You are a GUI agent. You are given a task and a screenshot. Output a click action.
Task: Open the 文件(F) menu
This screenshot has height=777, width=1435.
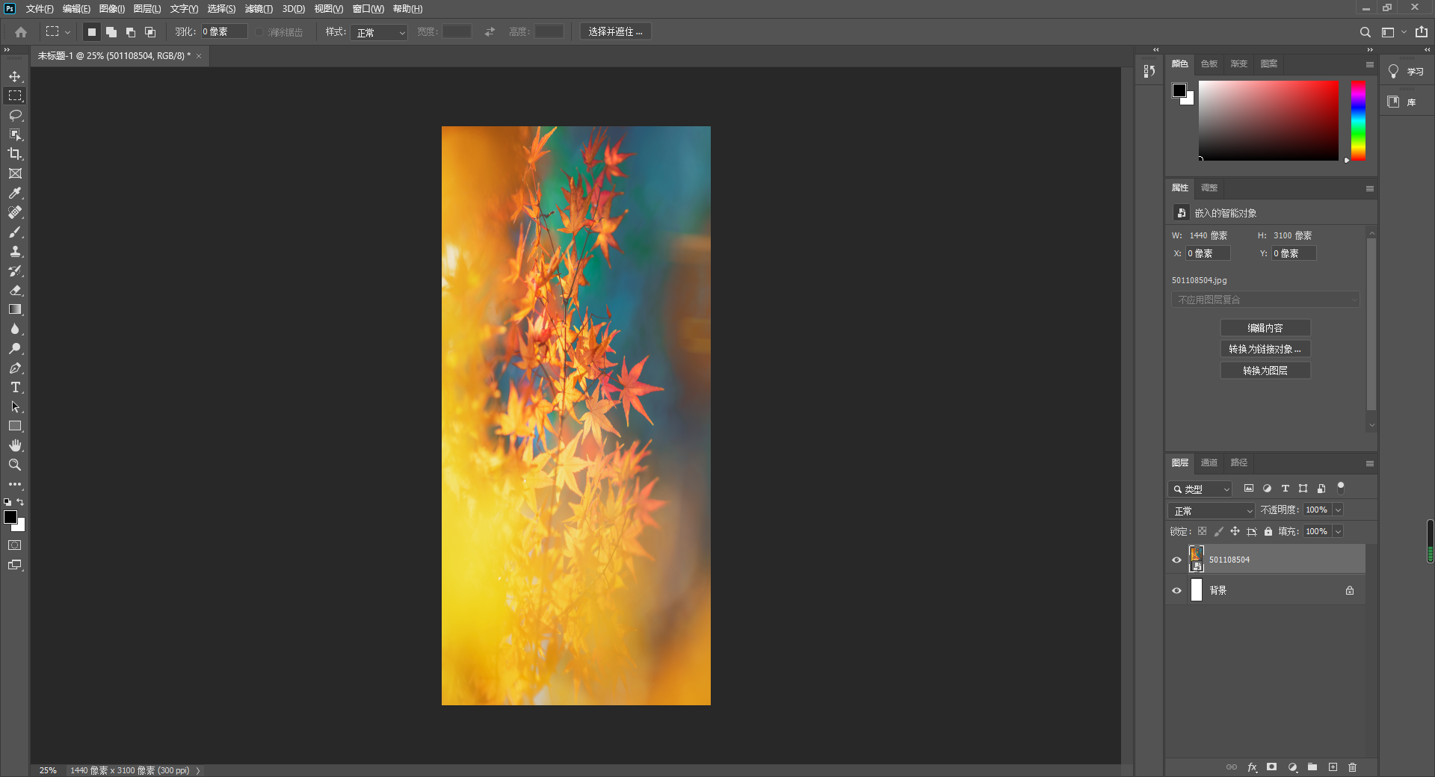click(x=40, y=9)
